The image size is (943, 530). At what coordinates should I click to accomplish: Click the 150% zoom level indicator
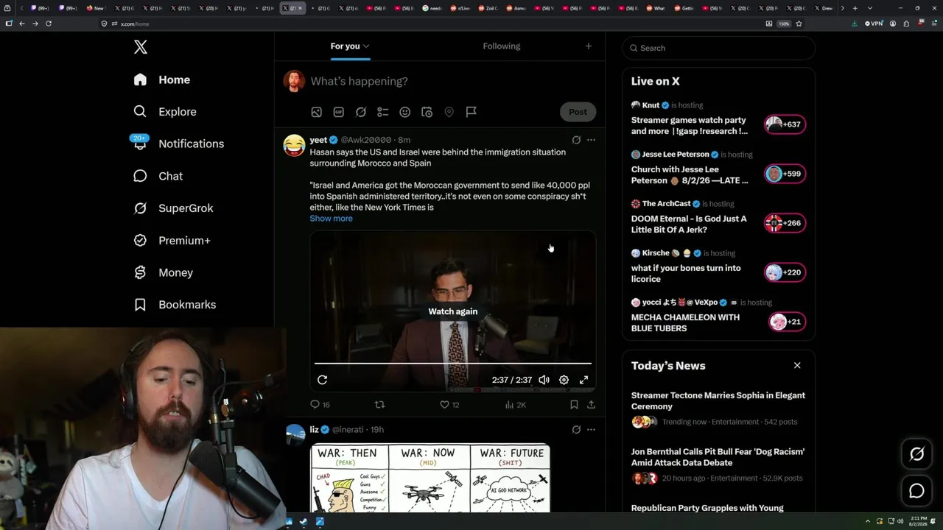pos(784,24)
